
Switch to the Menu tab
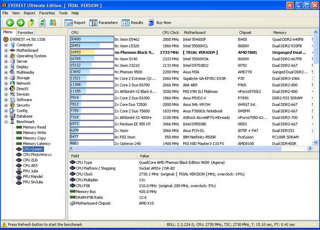coord(8,32)
